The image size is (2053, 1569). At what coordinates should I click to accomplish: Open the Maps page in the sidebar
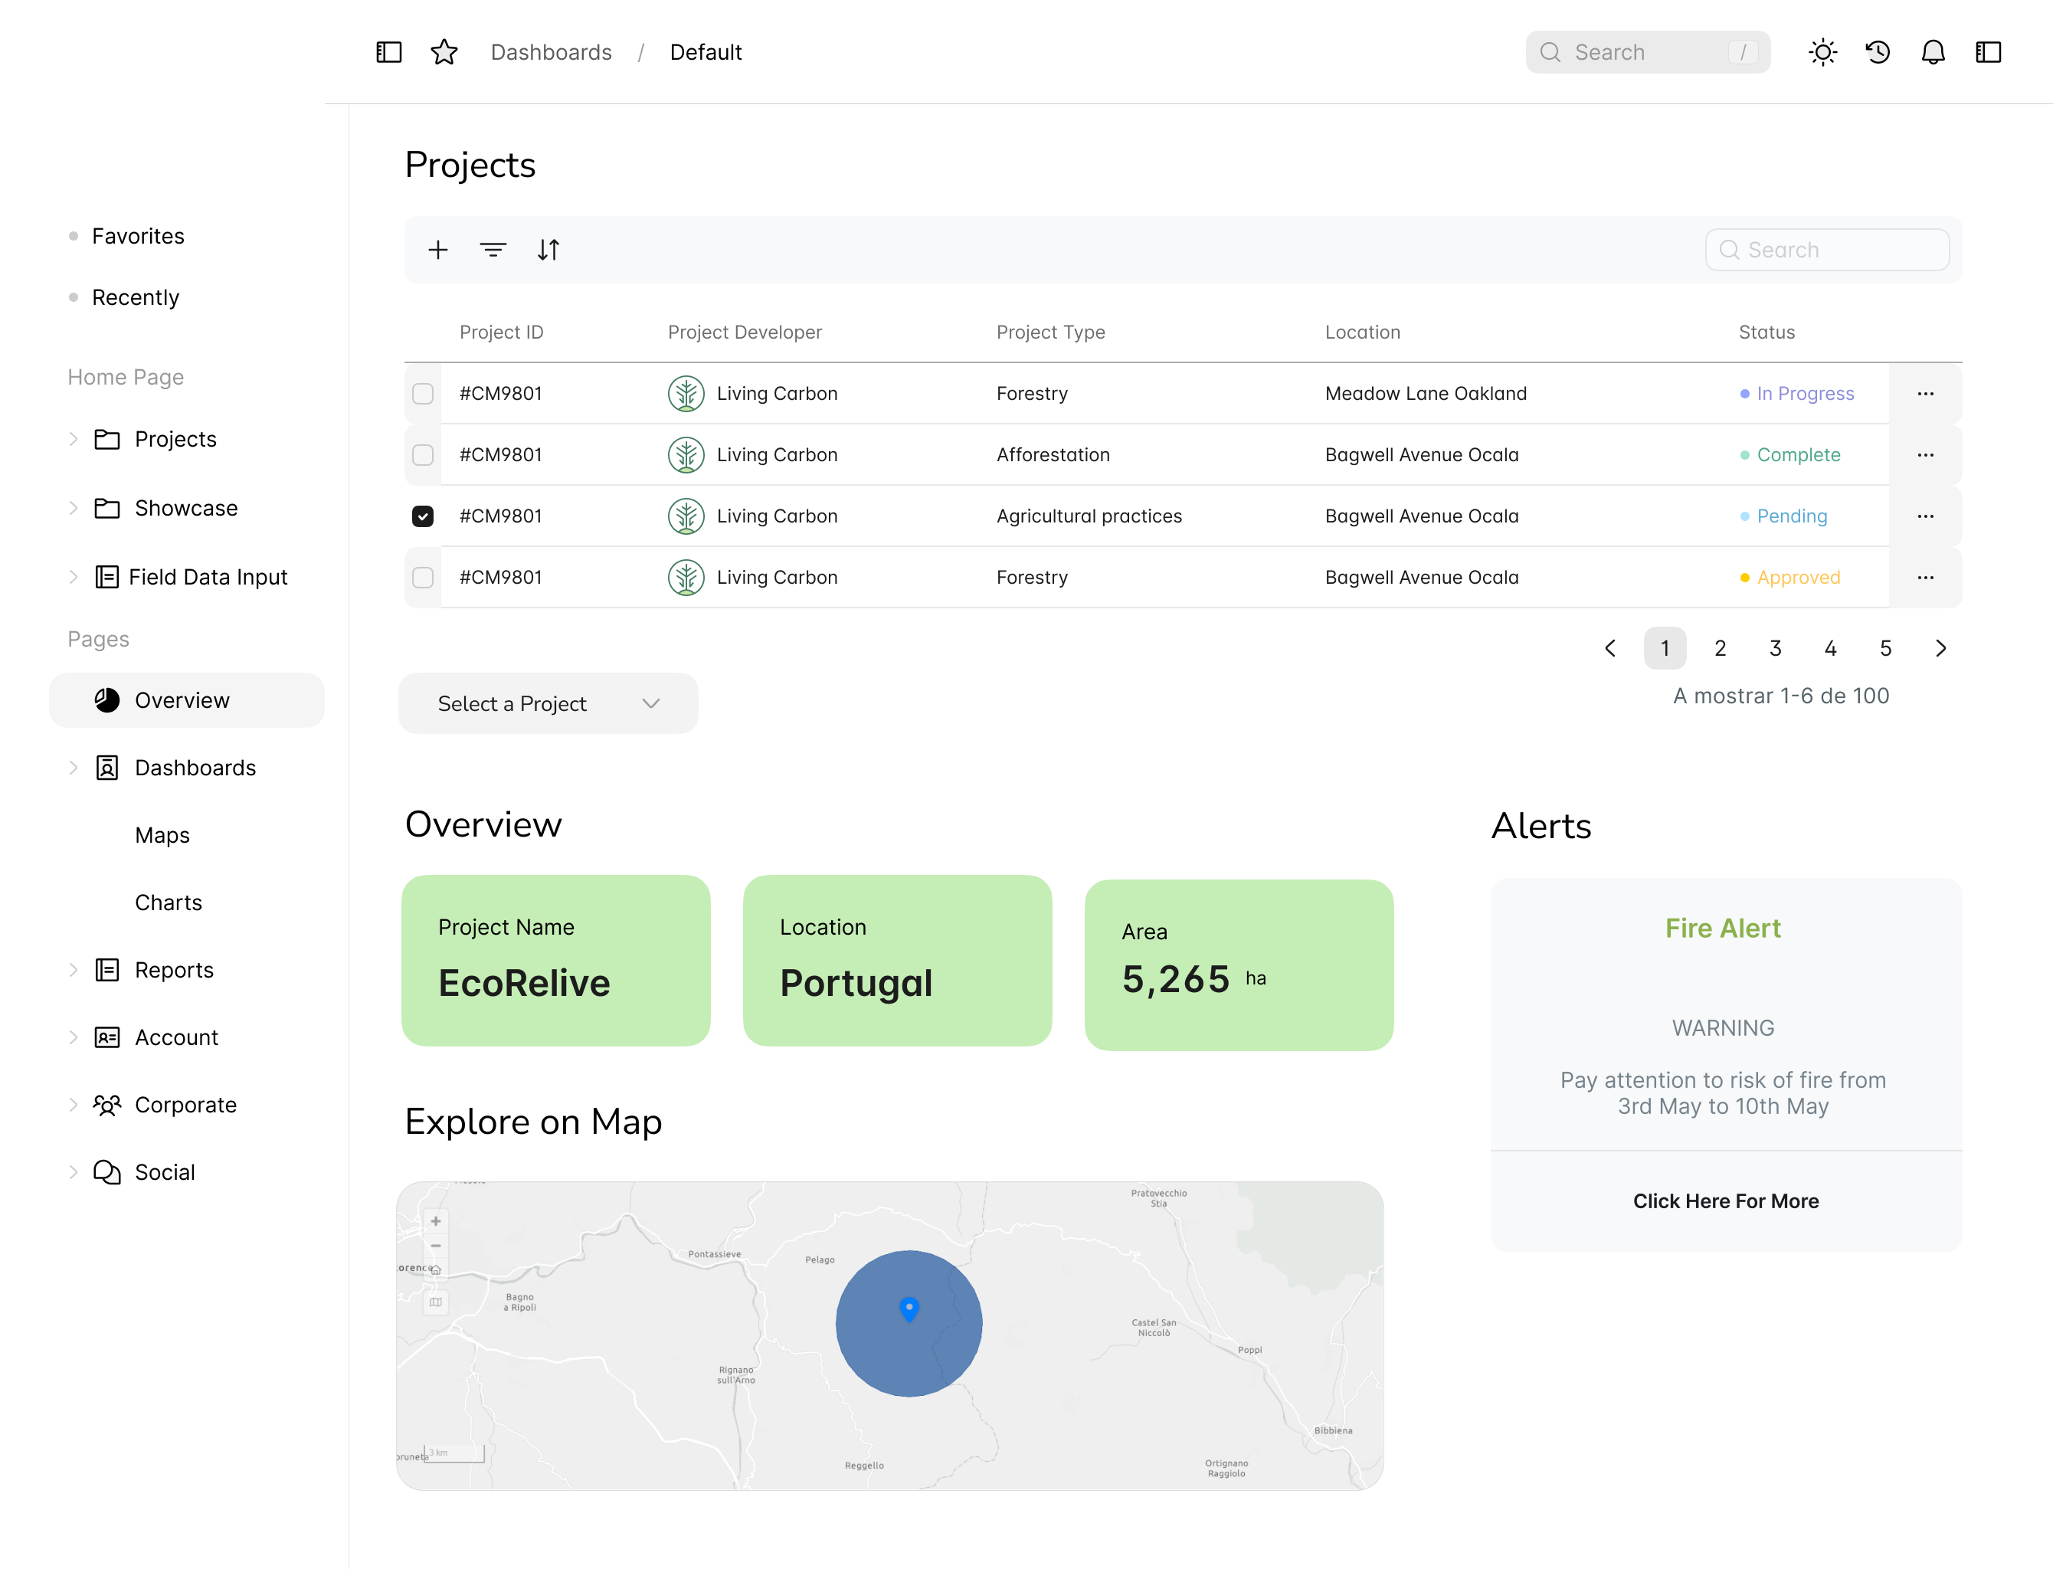click(162, 835)
